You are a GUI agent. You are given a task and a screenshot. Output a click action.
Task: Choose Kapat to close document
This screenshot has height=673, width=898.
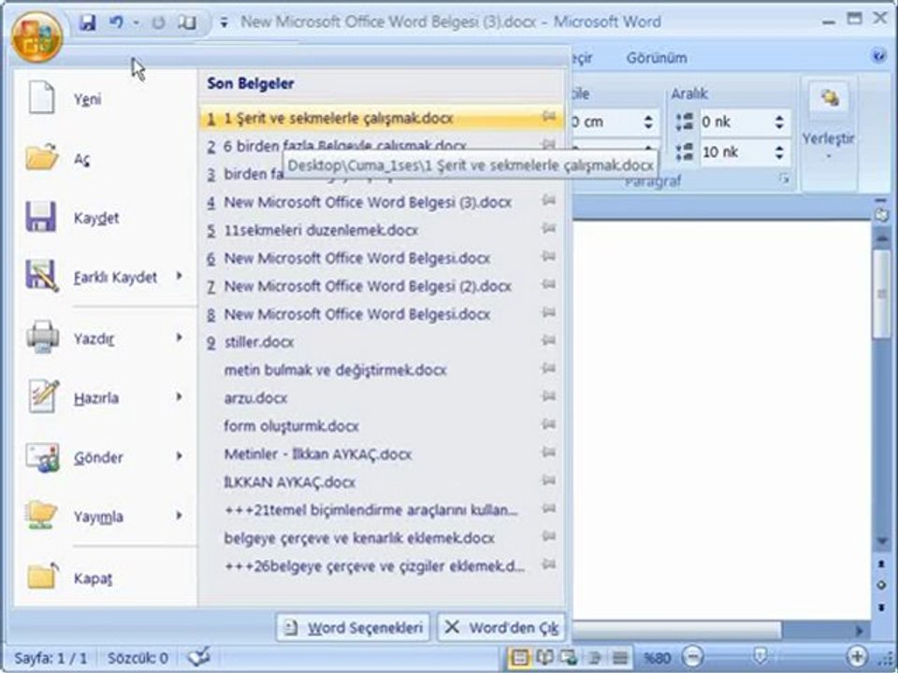106,578
